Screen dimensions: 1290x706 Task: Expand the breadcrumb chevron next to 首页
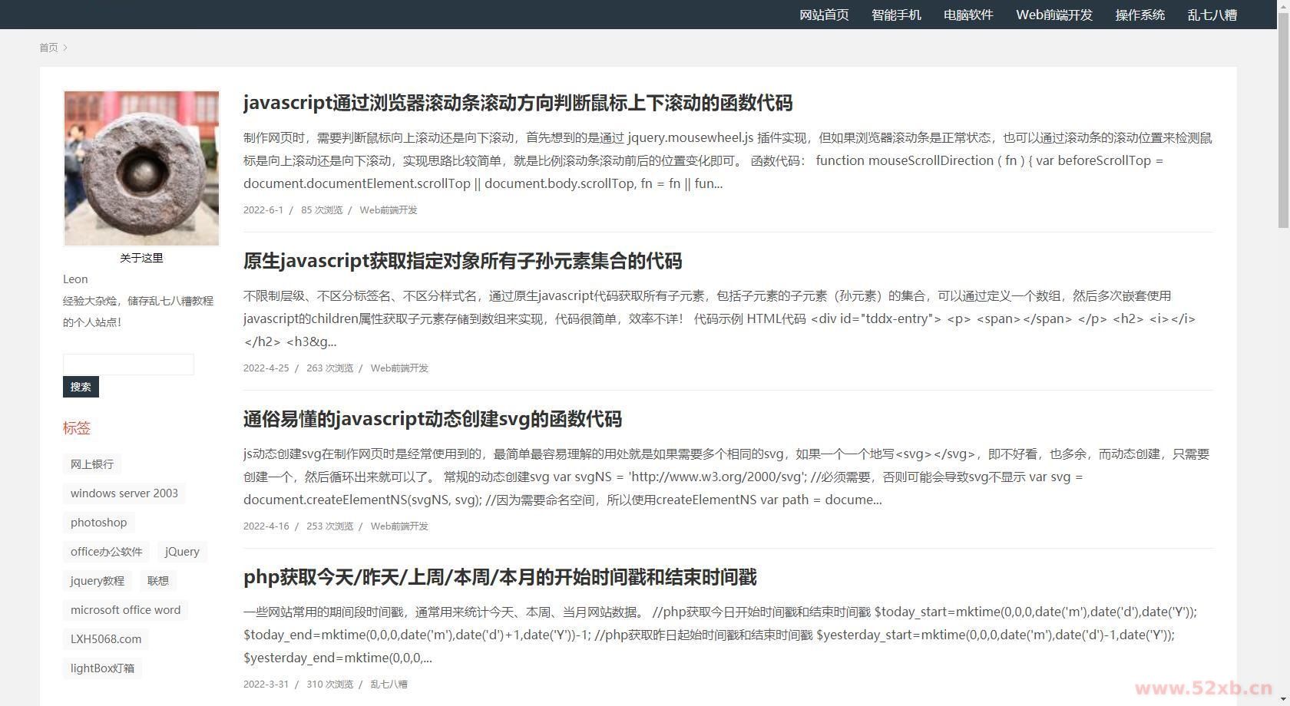click(66, 48)
